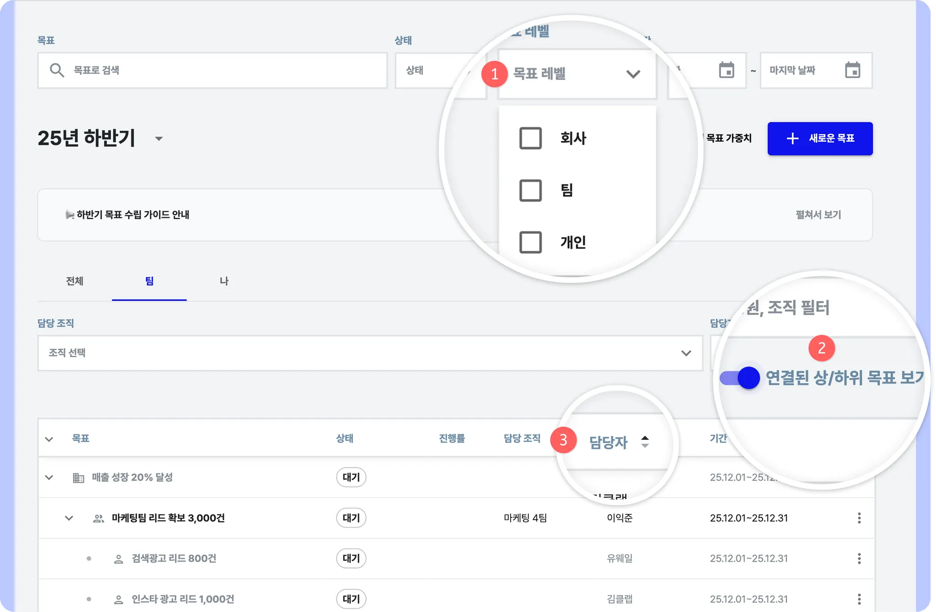Switch to the 나 tab
The width and height of the screenshot is (936, 612).
pyautogui.click(x=224, y=281)
